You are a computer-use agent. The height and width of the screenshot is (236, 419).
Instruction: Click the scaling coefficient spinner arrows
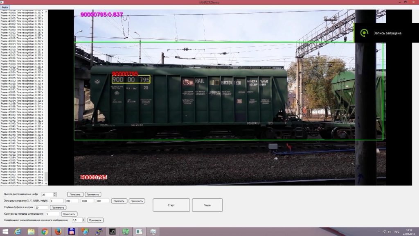pos(83,220)
